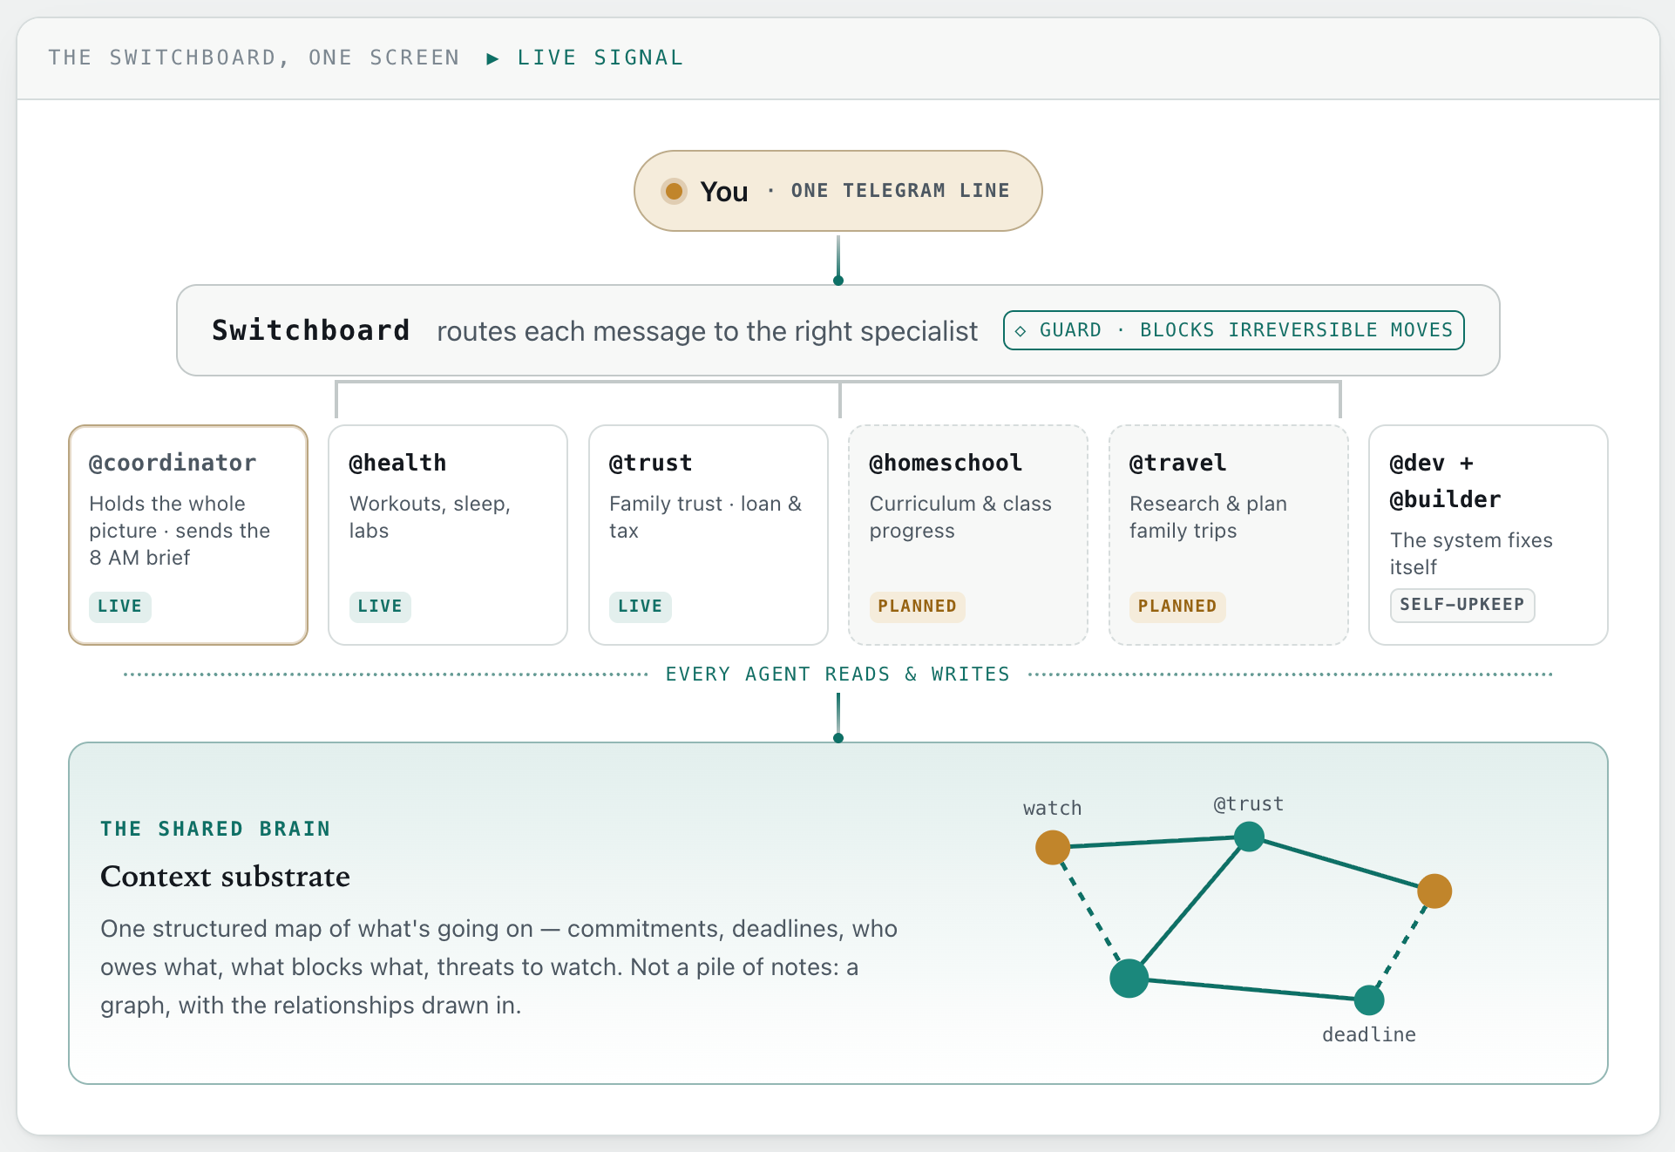This screenshot has width=1675, height=1152.
Task: Click the 'deadline' graph label
Action: pyautogui.click(x=1369, y=1035)
